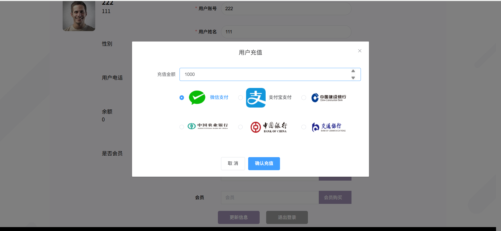Click the 退出登录 button
Screen dimensions: 501x231
click(x=287, y=217)
